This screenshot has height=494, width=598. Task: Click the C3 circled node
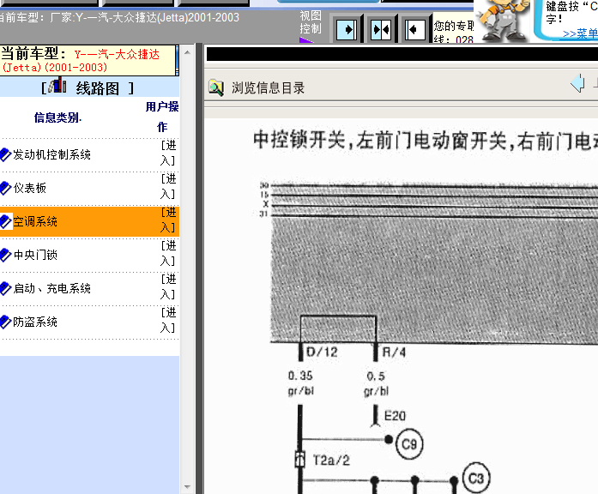476,478
